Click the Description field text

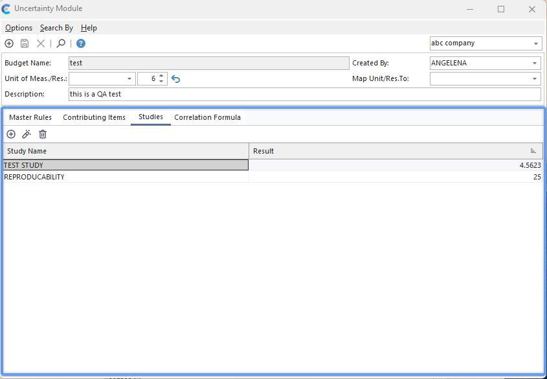304,94
